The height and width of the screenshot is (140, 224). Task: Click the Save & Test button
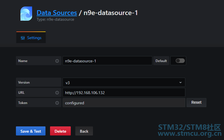31,131
